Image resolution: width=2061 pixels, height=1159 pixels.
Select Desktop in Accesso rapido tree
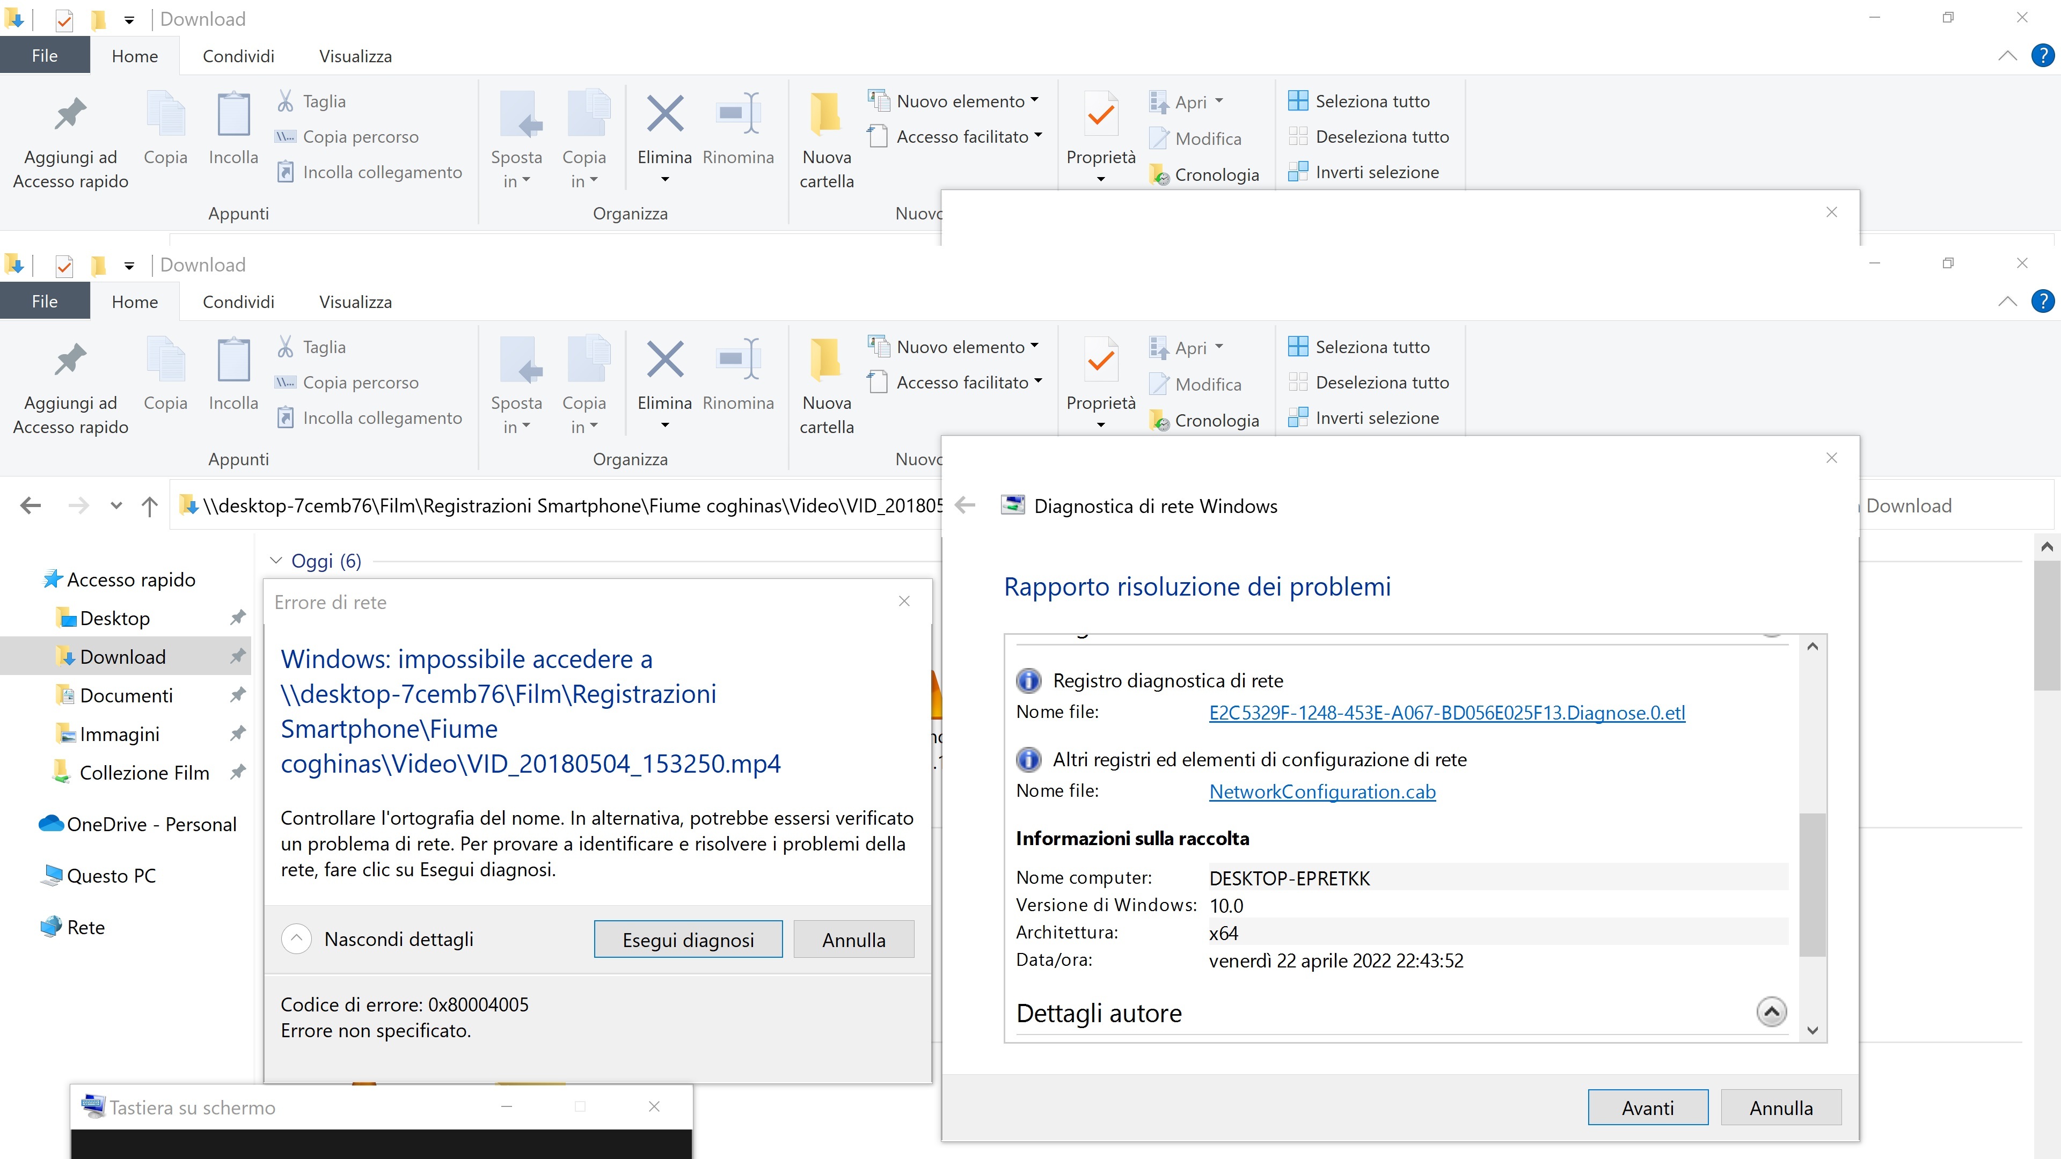point(114,618)
